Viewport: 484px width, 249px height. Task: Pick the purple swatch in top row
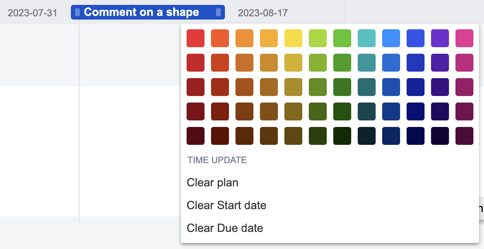pos(440,38)
